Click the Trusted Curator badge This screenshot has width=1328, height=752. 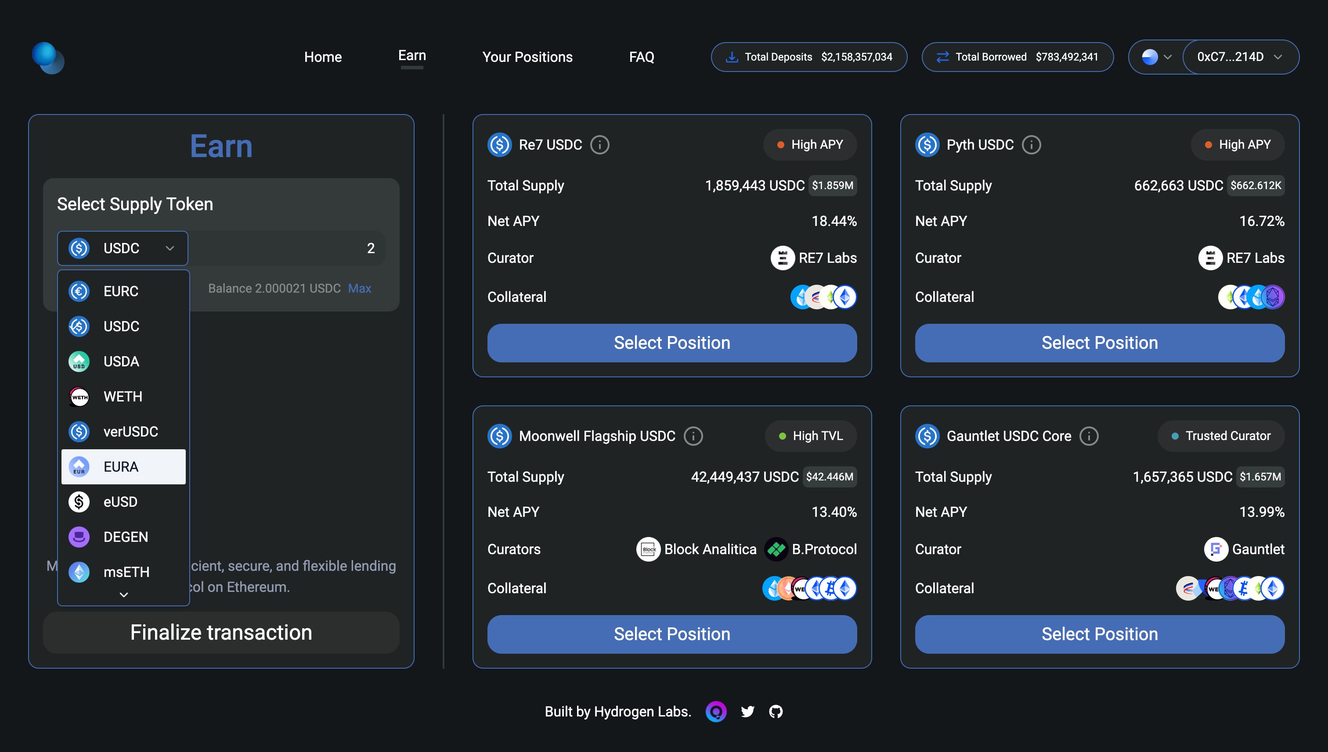click(1221, 436)
